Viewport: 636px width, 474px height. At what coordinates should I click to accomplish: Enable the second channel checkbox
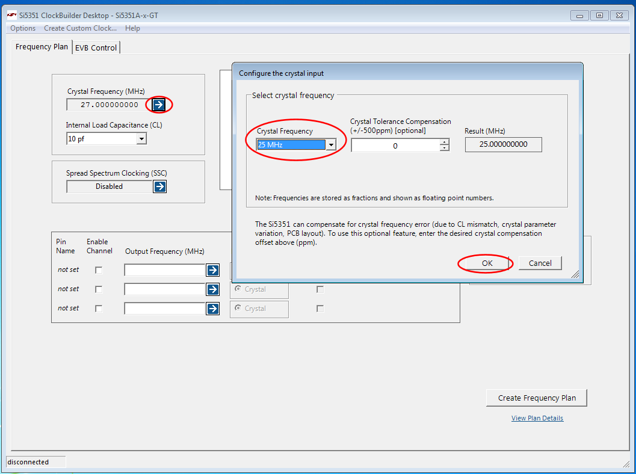pos(99,289)
